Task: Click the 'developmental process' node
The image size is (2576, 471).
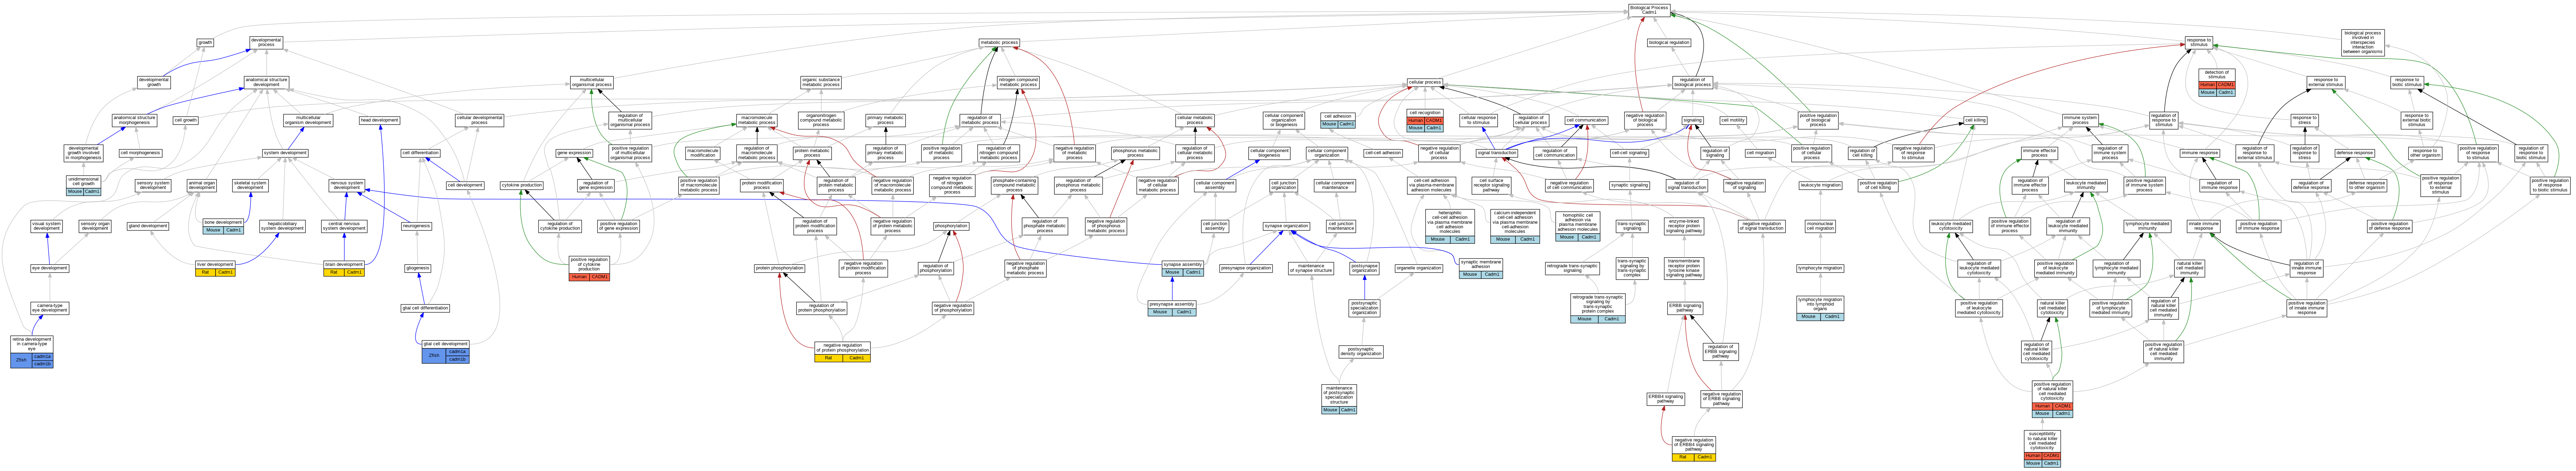Action: pyautogui.click(x=266, y=43)
